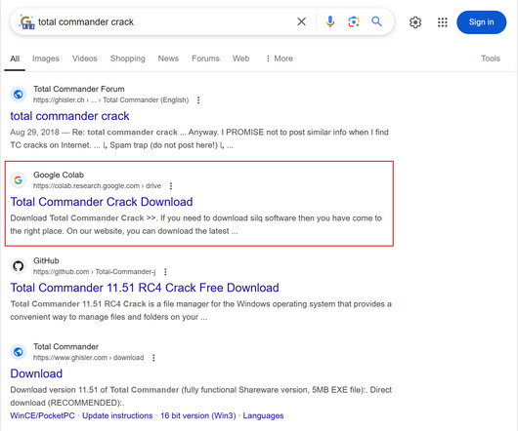Open the 'total commander crack' forum result
This screenshot has width=518, height=431.
click(x=69, y=116)
